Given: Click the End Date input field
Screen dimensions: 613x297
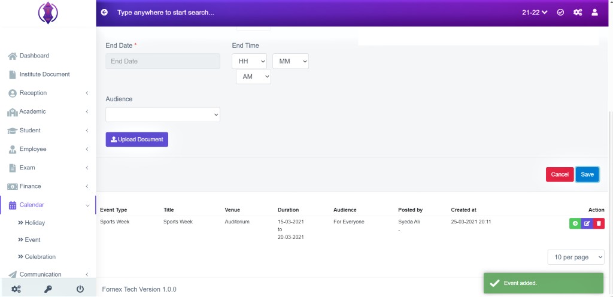Looking at the screenshot, I should tap(163, 61).
